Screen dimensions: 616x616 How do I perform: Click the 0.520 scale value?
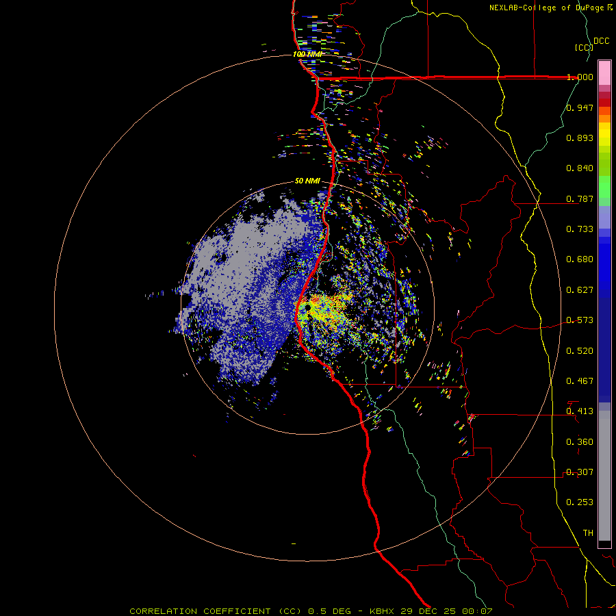pos(580,351)
